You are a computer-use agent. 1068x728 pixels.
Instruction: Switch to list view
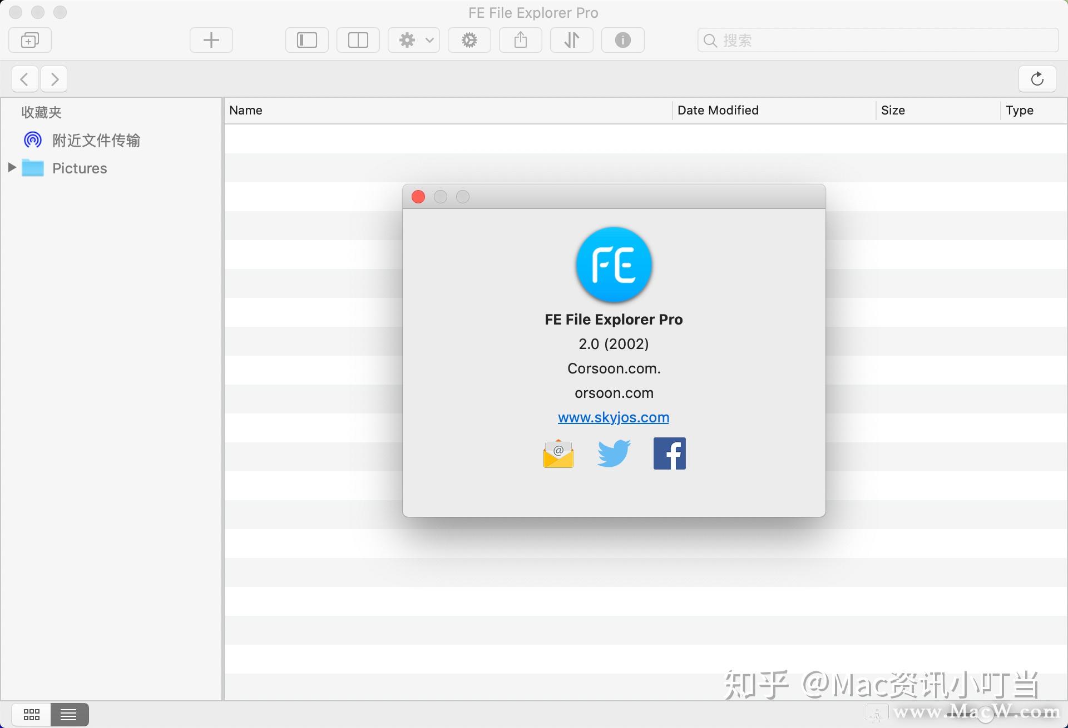pos(69,714)
